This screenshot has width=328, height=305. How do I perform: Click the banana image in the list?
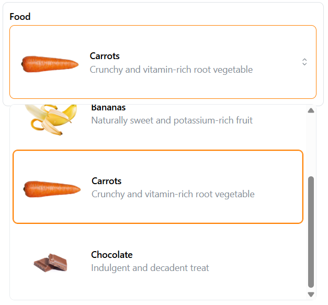click(51, 118)
